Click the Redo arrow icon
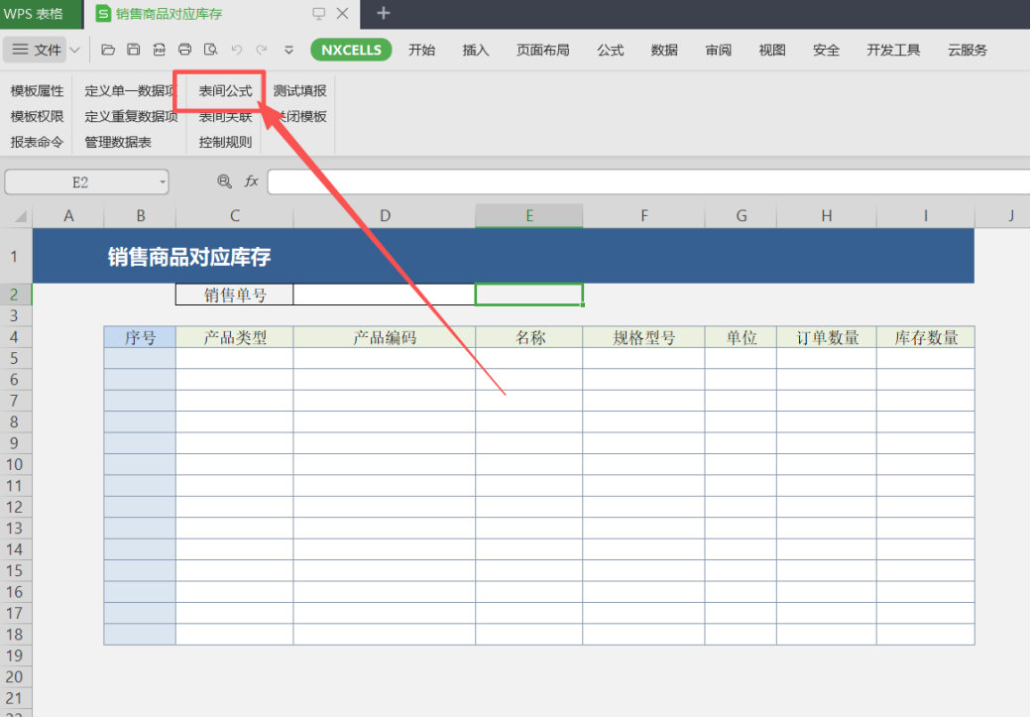 click(262, 50)
